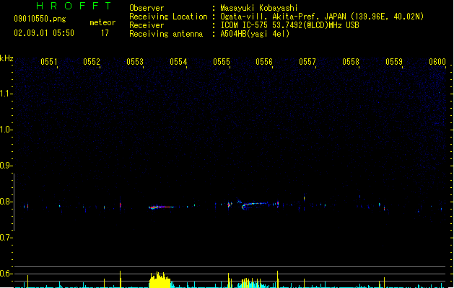Click the 0.9 kHz frequency label
Screen dimensions: 454x288
(6, 166)
